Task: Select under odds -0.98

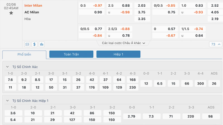Action: click(119, 12)
